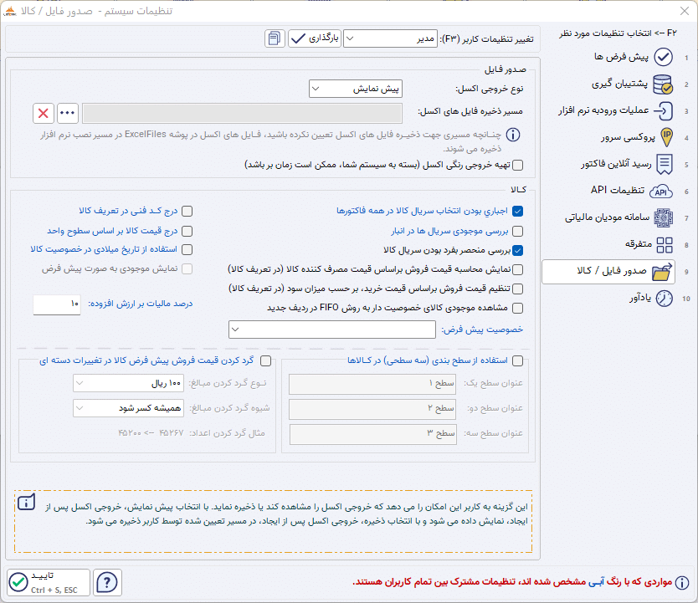
Task: Expand شیوه گرد کردن مبالغ dropdown
Action: [128, 408]
